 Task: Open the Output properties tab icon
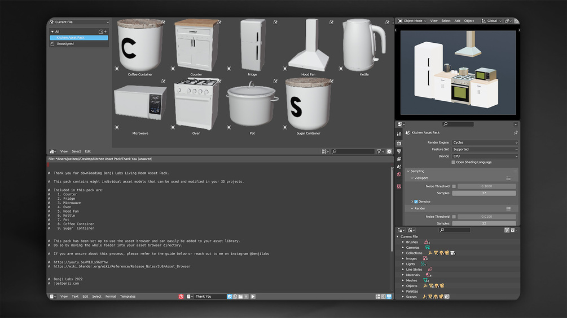pos(399,151)
